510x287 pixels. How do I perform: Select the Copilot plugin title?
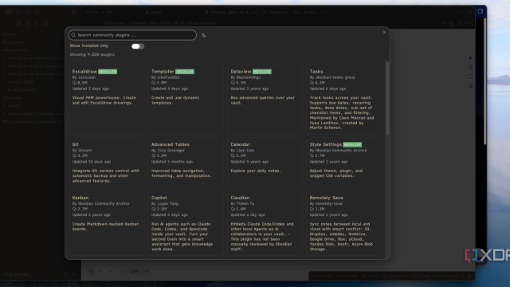click(x=159, y=198)
